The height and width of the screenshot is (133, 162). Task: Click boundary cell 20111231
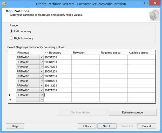(58, 85)
